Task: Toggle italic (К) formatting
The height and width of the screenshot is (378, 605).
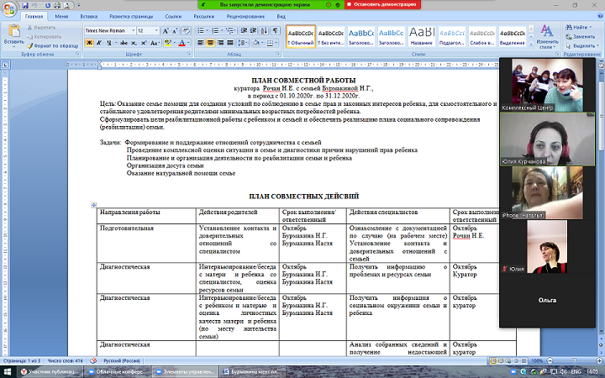Action: [99, 43]
